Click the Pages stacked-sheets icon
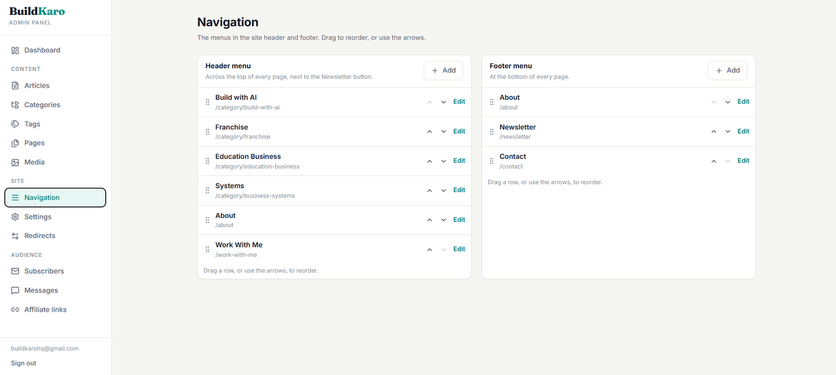The height and width of the screenshot is (375, 836). tap(16, 143)
